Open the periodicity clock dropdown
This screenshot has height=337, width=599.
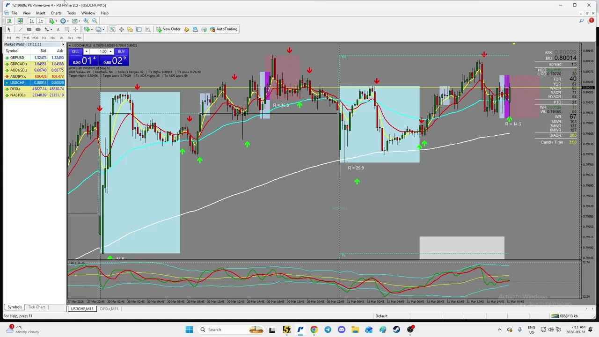(64, 21)
